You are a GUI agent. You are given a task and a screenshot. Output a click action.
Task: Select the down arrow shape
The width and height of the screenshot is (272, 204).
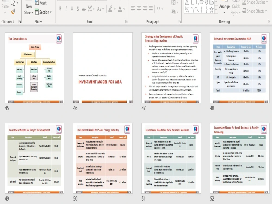tap(206, 2)
